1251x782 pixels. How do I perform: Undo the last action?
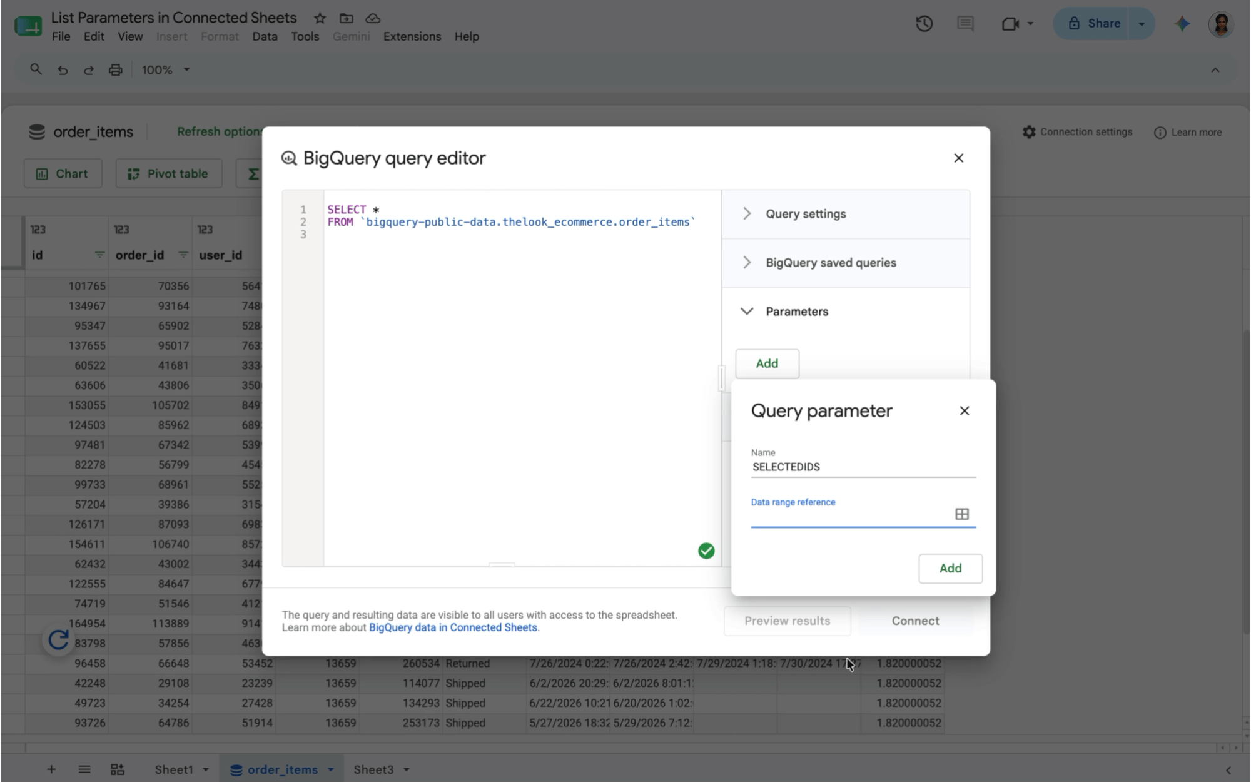[x=63, y=69]
